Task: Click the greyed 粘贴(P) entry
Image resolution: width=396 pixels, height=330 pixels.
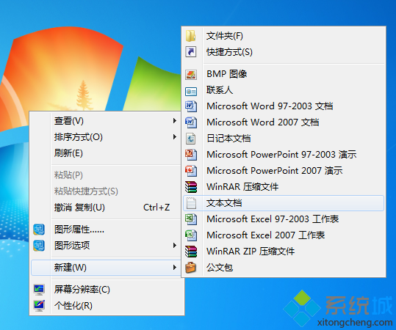Action: (106, 175)
